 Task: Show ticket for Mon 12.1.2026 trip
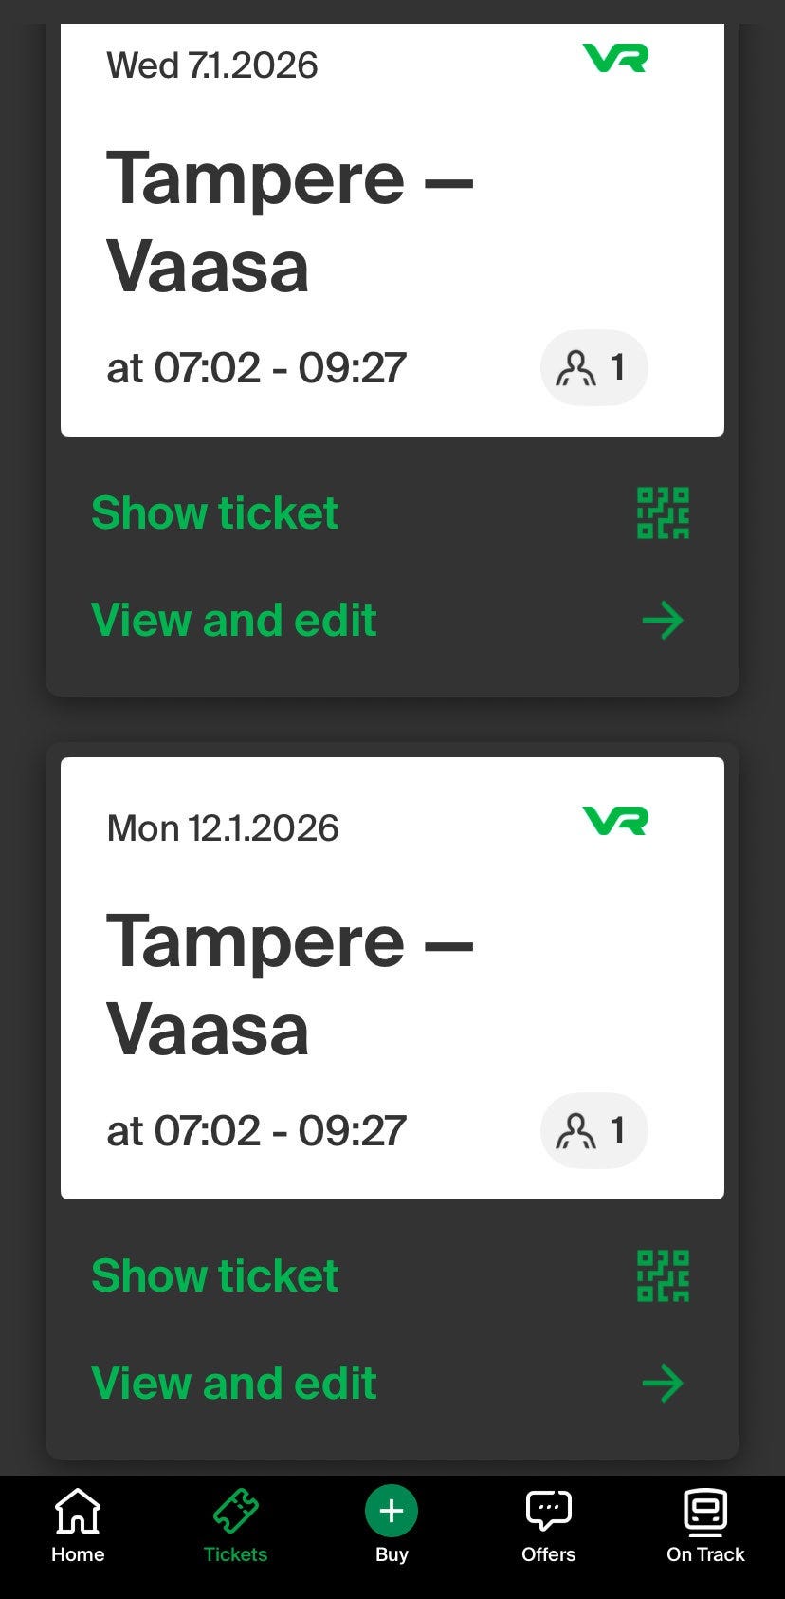[x=215, y=1275]
